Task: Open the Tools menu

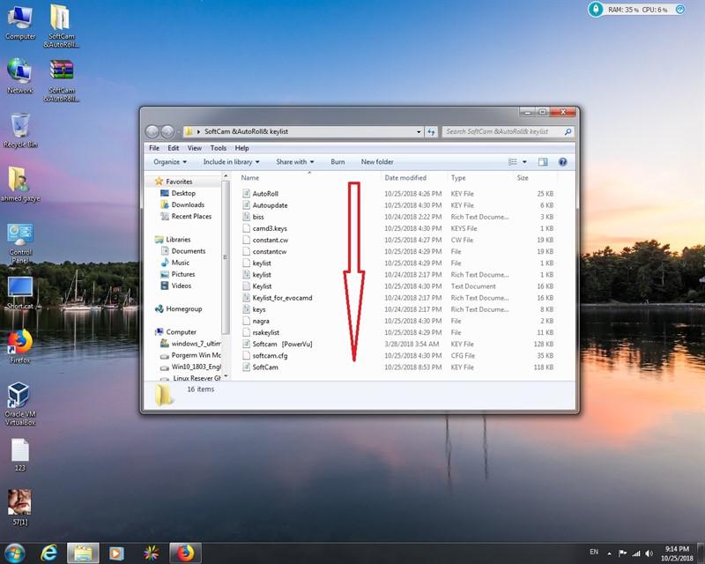Action: (x=218, y=148)
